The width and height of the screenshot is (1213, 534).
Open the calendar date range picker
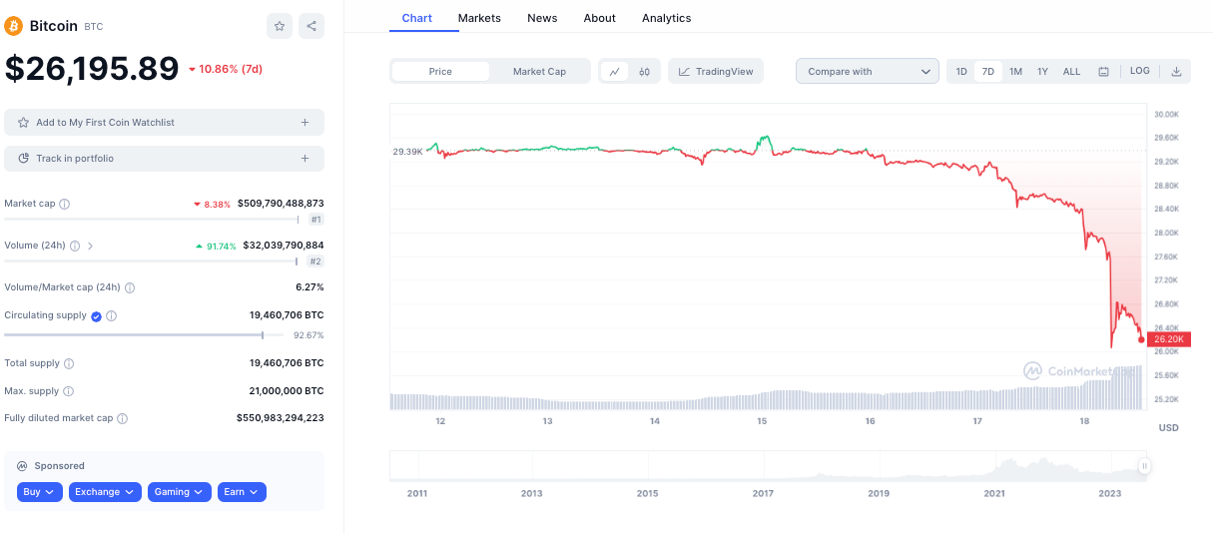(x=1103, y=71)
